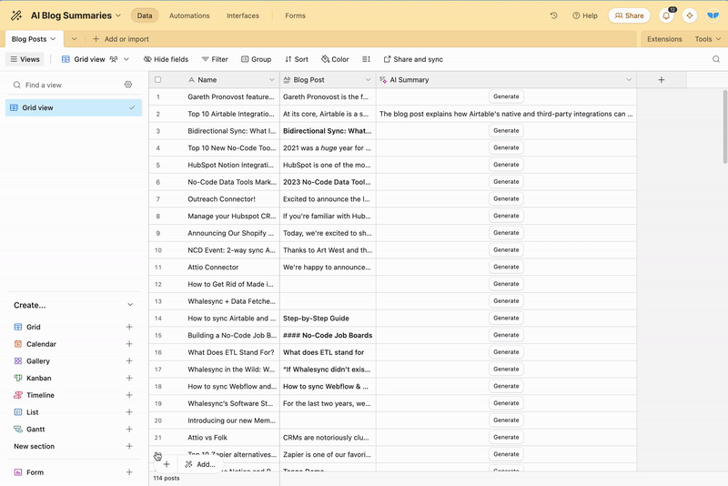Switch to the Forms tab

[x=295, y=15]
